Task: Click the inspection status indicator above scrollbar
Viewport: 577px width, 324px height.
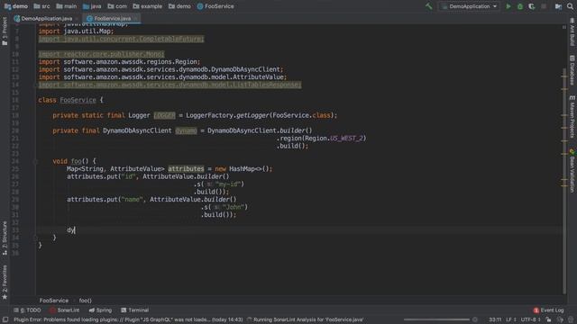Action: [564, 27]
